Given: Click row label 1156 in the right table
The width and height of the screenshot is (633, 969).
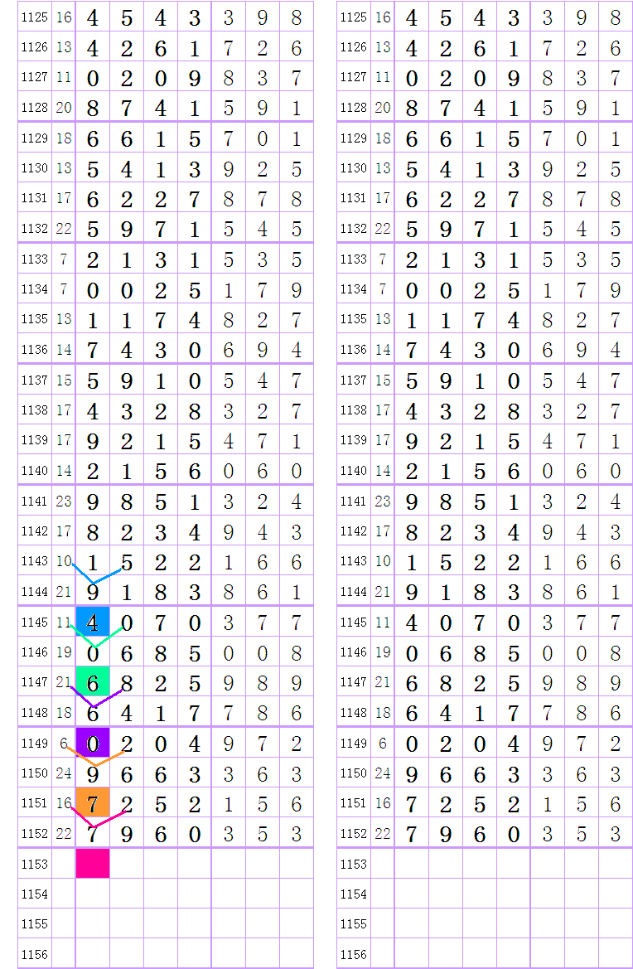Looking at the screenshot, I should click(x=353, y=954).
